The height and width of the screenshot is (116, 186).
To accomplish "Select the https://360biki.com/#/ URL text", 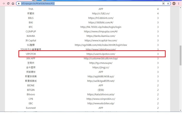I will pos(101,22).
